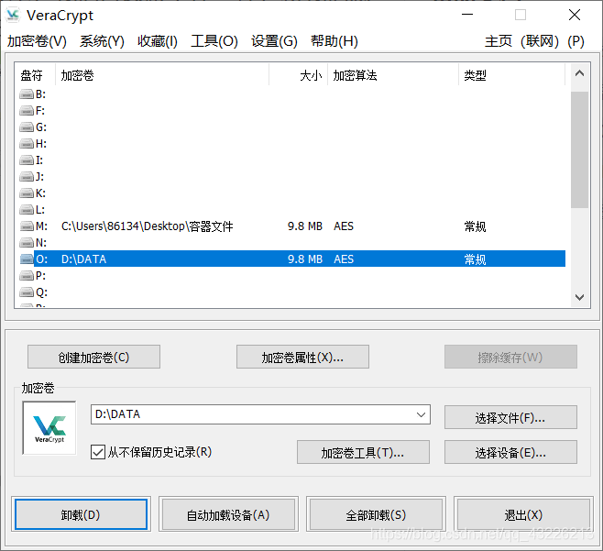Close the VeraCrypt window

click(x=575, y=15)
